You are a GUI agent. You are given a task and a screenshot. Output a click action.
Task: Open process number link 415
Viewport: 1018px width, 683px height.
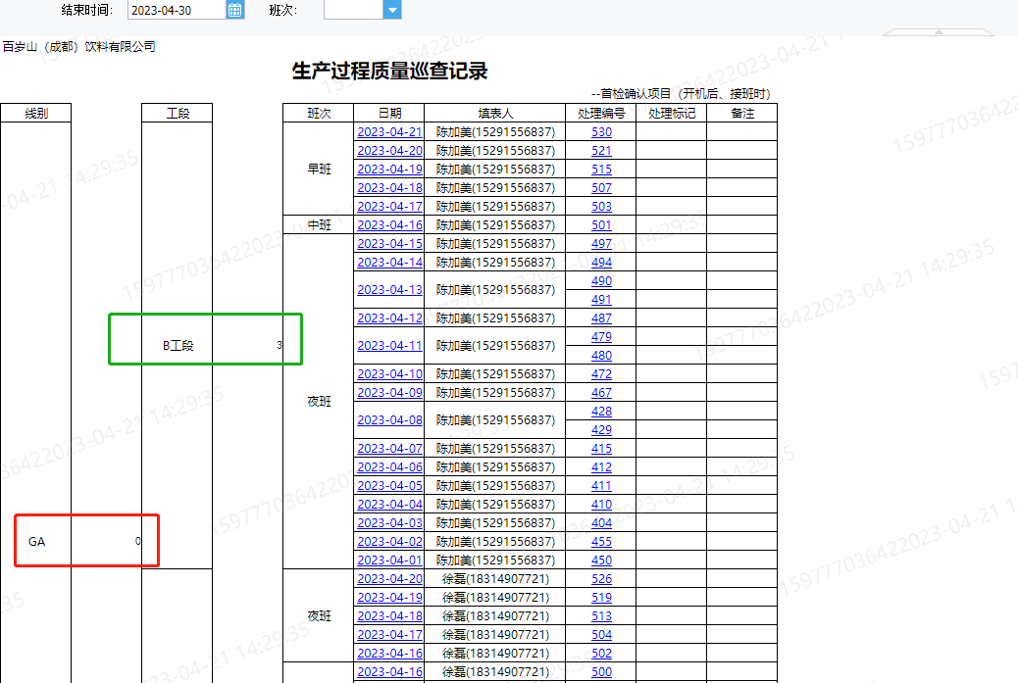click(x=601, y=449)
